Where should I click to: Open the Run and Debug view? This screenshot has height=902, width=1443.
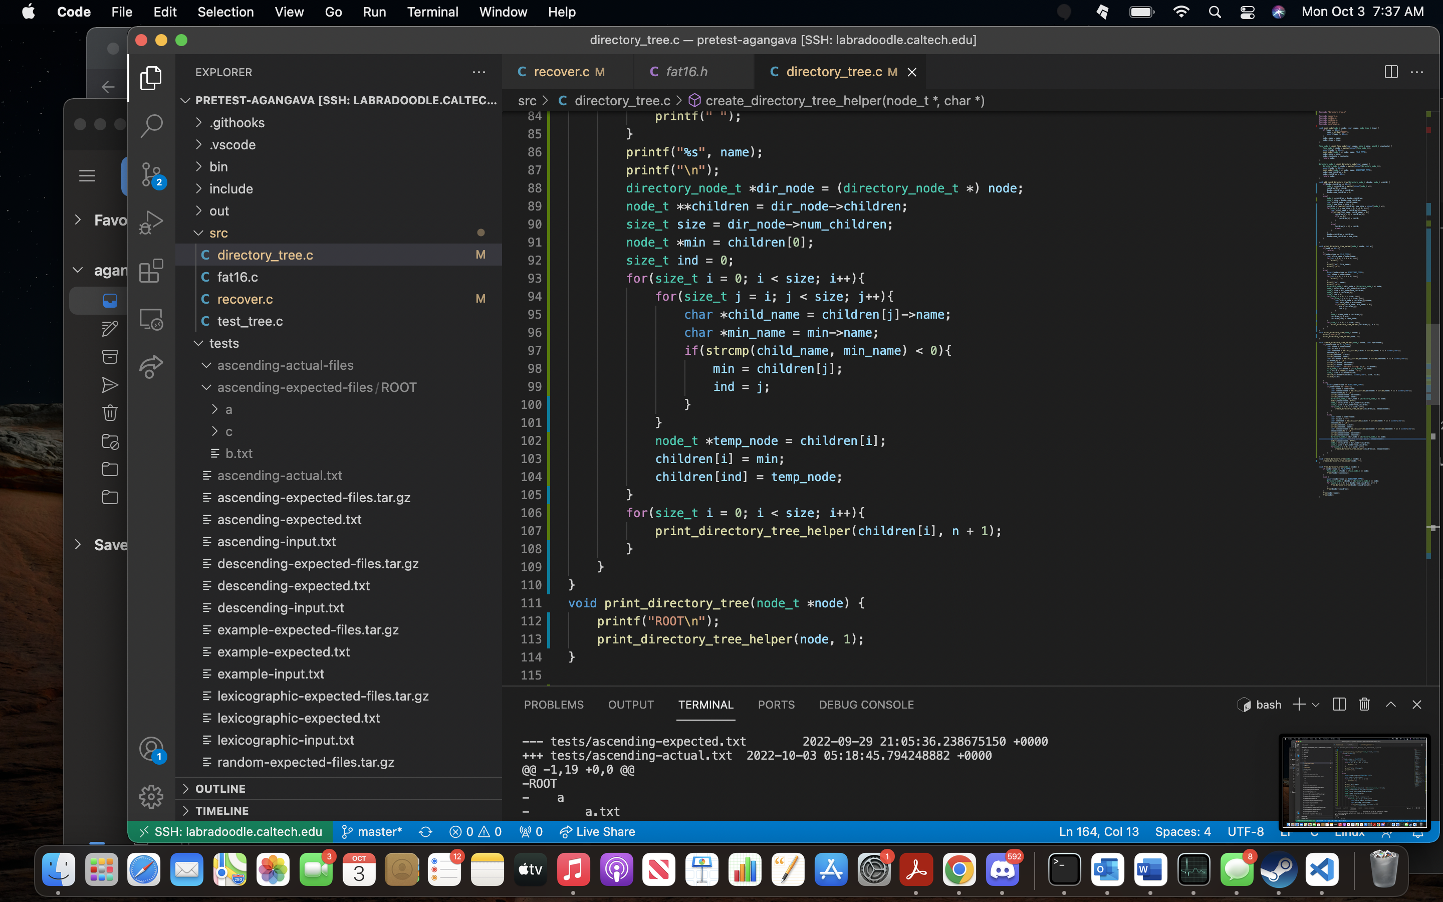(151, 222)
